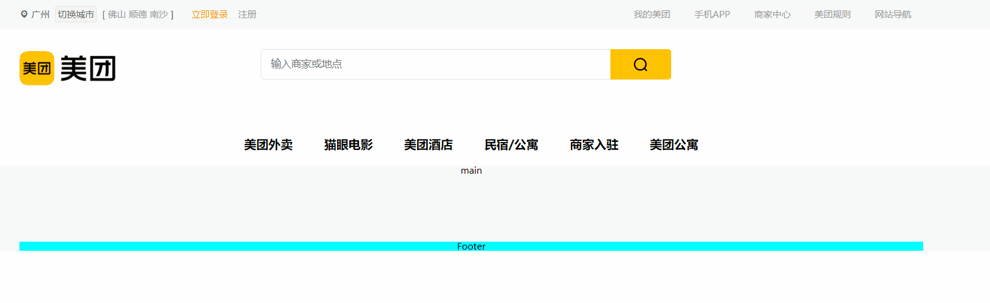Viewport: 990px width, 303px height.
Task: Focus the 输入商家或地点 search field
Action: (x=435, y=64)
